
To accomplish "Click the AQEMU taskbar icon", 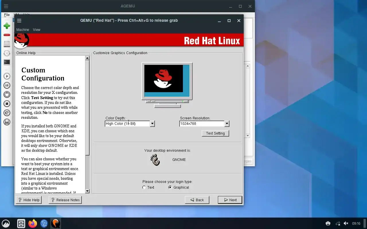I will (56, 224).
